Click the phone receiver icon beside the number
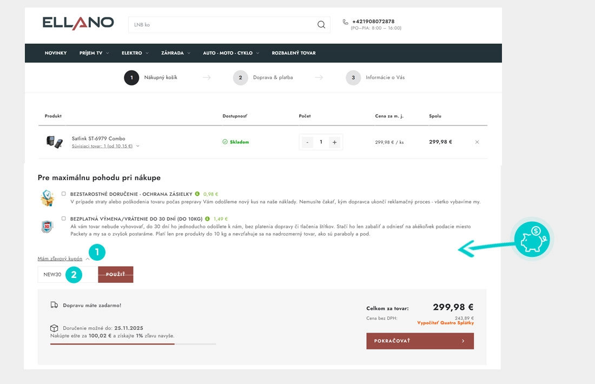The width and height of the screenshot is (595, 384). point(346,22)
